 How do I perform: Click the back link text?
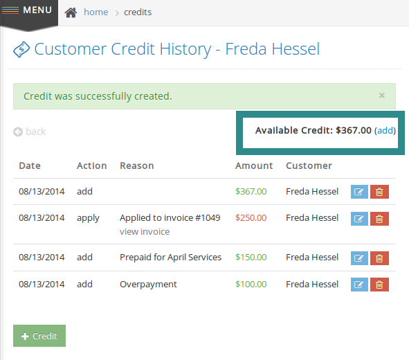click(x=35, y=132)
